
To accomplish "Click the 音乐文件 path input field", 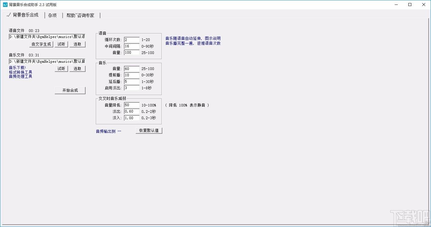I will [x=47, y=61].
